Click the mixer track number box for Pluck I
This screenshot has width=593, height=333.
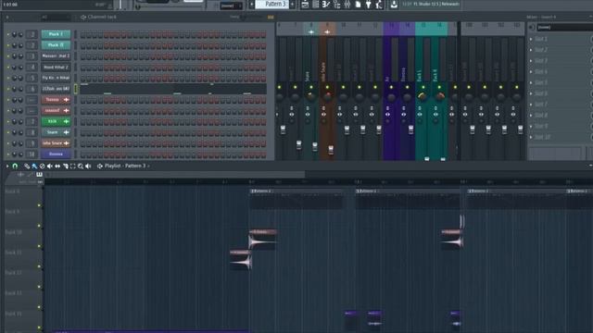[x=32, y=34]
